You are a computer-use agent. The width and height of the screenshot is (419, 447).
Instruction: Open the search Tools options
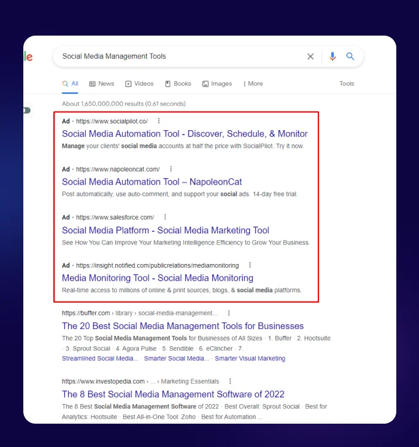pos(347,84)
